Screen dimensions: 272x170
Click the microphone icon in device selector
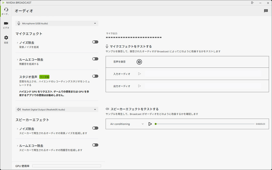19,23
